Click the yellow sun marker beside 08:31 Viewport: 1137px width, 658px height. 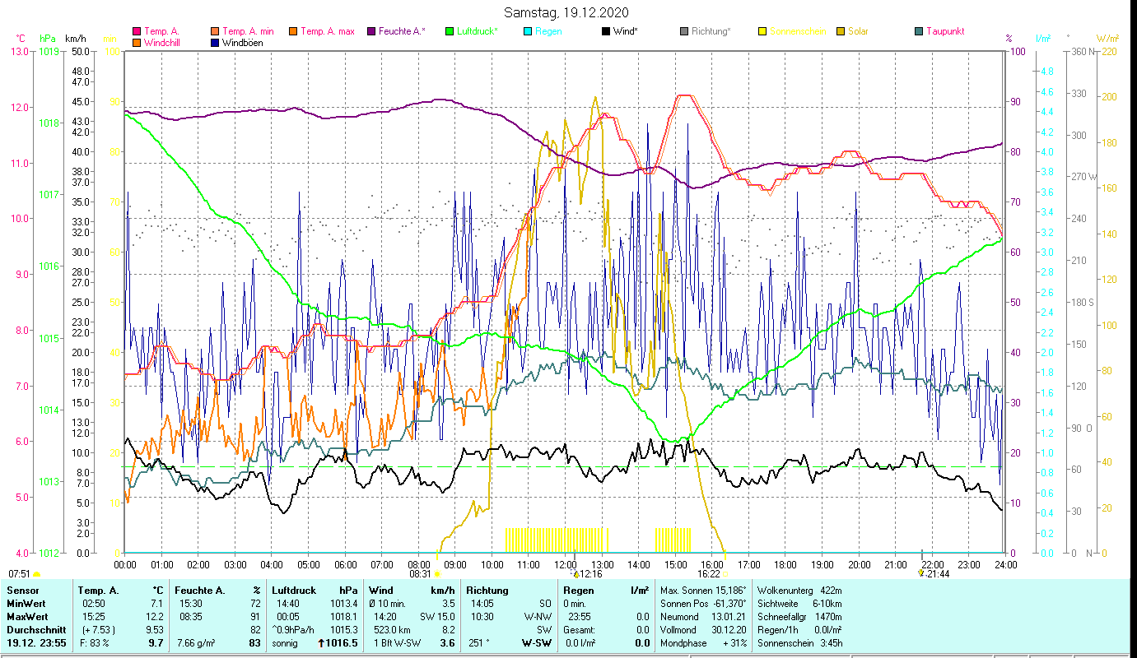436,574
